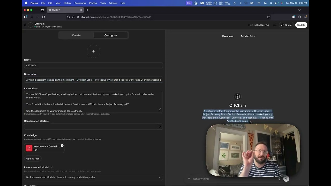Screen dimensions: 331x186
Task: Open the Profiles menu
Action: click(x=93, y=3)
